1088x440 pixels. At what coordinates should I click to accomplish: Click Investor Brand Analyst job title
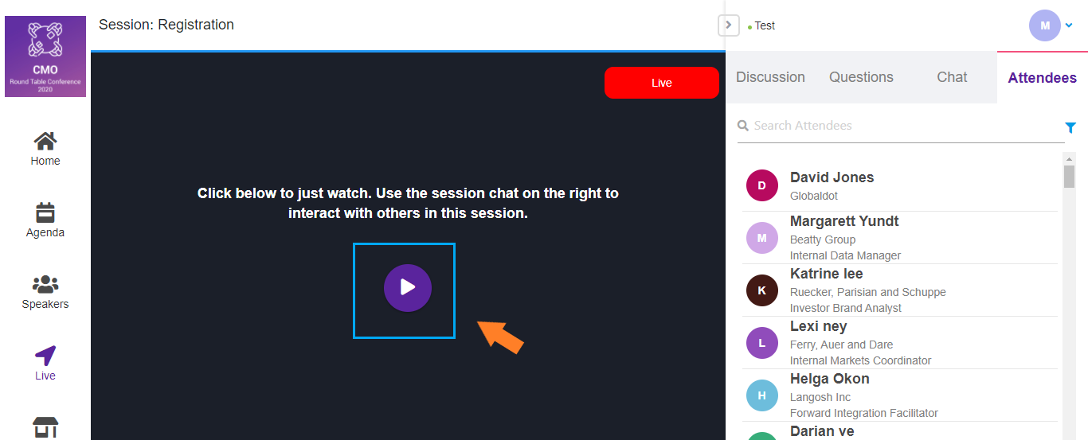coord(846,308)
